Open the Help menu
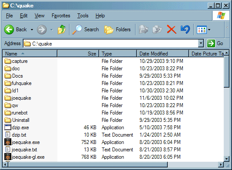The image size is (232, 170). click(x=100, y=16)
